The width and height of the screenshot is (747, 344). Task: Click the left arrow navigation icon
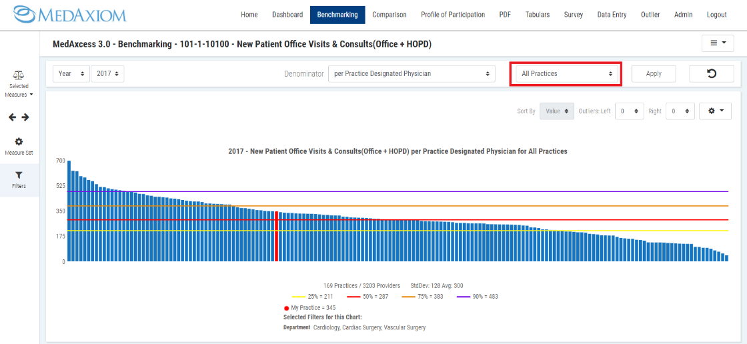pyautogui.click(x=12, y=117)
